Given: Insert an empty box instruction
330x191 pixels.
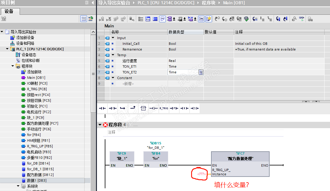Looking at the screenshot, I should point(143,108).
